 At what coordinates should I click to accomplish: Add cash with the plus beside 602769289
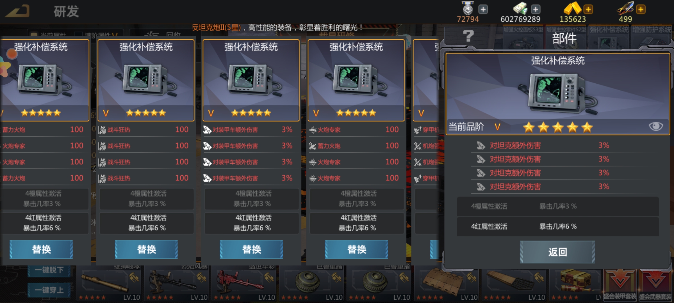tap(536, 10)
